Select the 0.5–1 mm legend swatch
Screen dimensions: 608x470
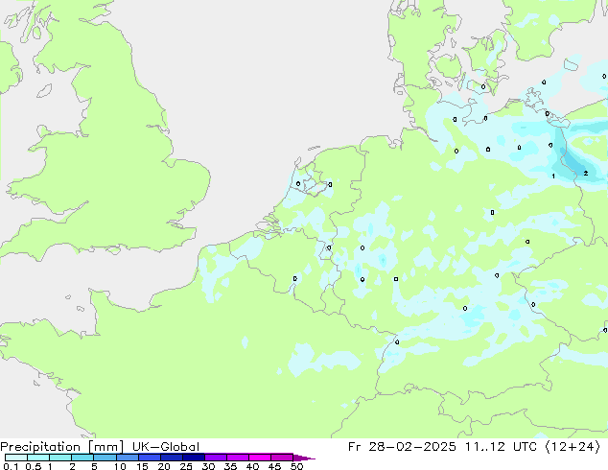pyautogui.click(x=38, y=458)
